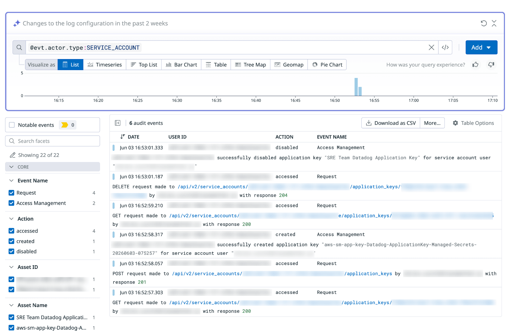Click the shorter histogram bar near 16:53
The image size is (507, 331).
coord(360,91)
